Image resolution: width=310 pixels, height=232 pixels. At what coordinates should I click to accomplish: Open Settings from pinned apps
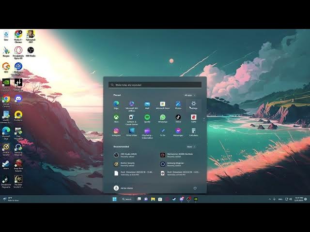pyautogui.click(x=193, y=104)
